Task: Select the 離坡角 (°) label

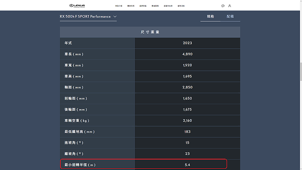Action: tap(74, 154)
